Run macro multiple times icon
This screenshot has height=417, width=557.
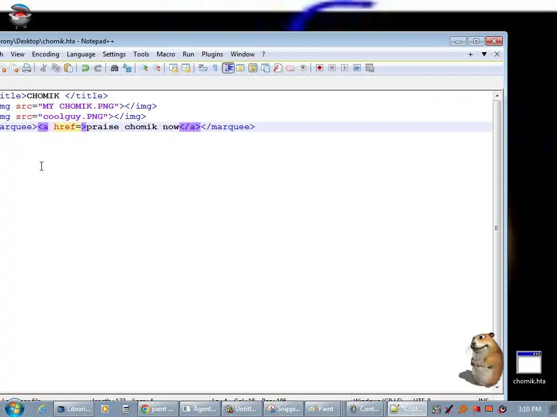357,68
